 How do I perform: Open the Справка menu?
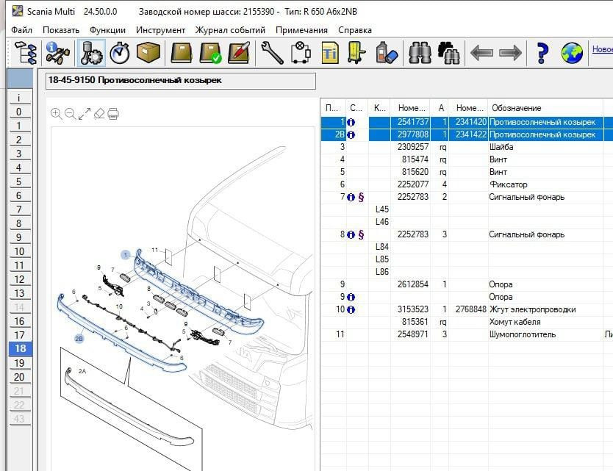pos(354,30)
